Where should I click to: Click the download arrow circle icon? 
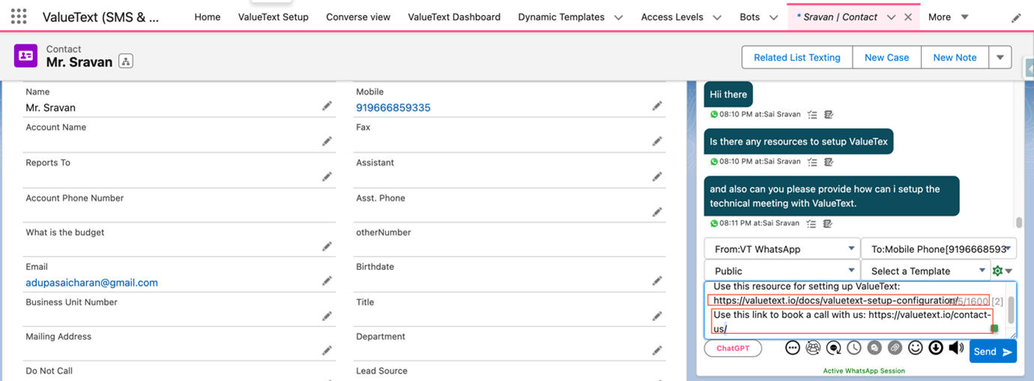[x=936, y=348]
